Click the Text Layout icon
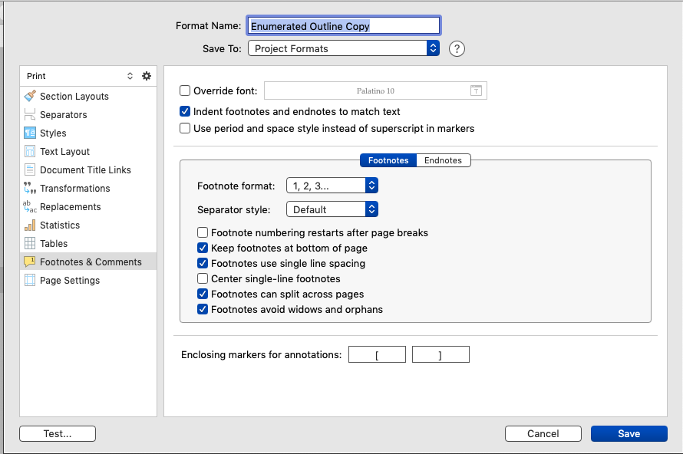Image resolution: width=683 pixels, height=454 pixels. tap(30, 152)
